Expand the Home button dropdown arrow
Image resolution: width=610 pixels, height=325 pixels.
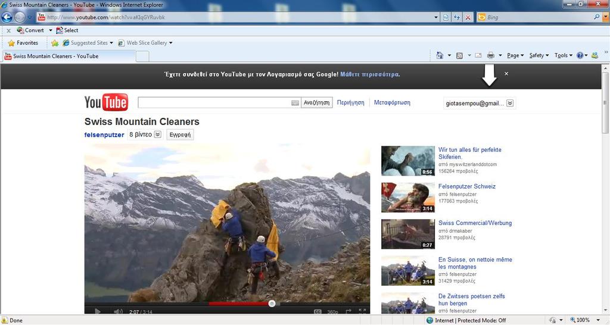449,55
